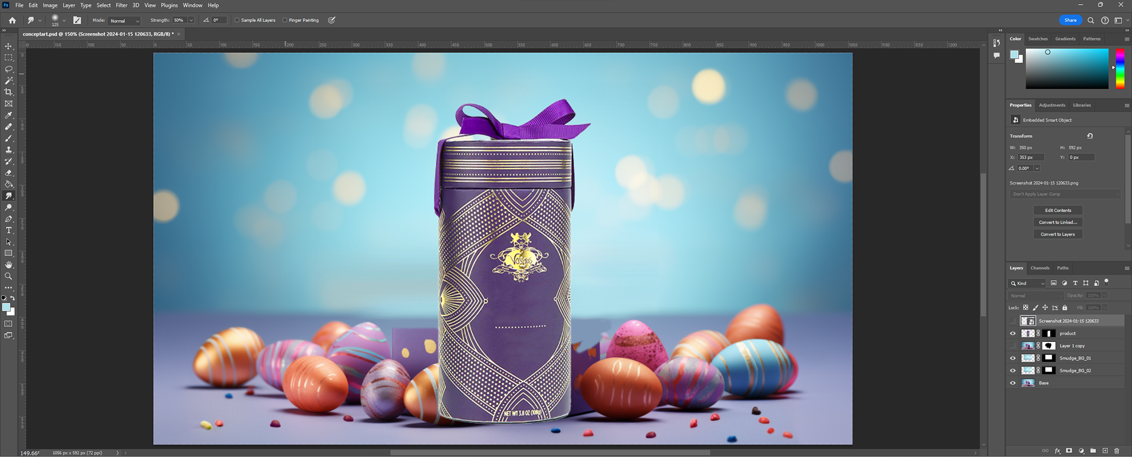Enable Sample All Layers checkbox

[x=237, y=20]
